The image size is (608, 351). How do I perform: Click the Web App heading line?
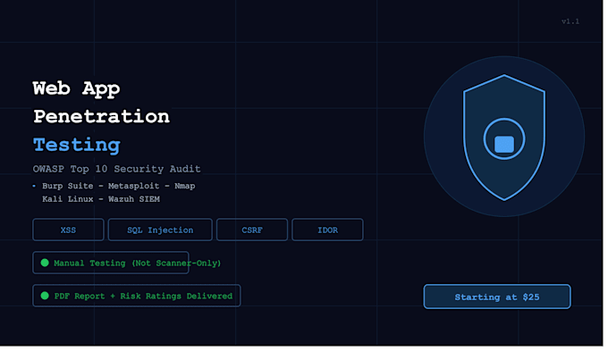tap(76, 89)
